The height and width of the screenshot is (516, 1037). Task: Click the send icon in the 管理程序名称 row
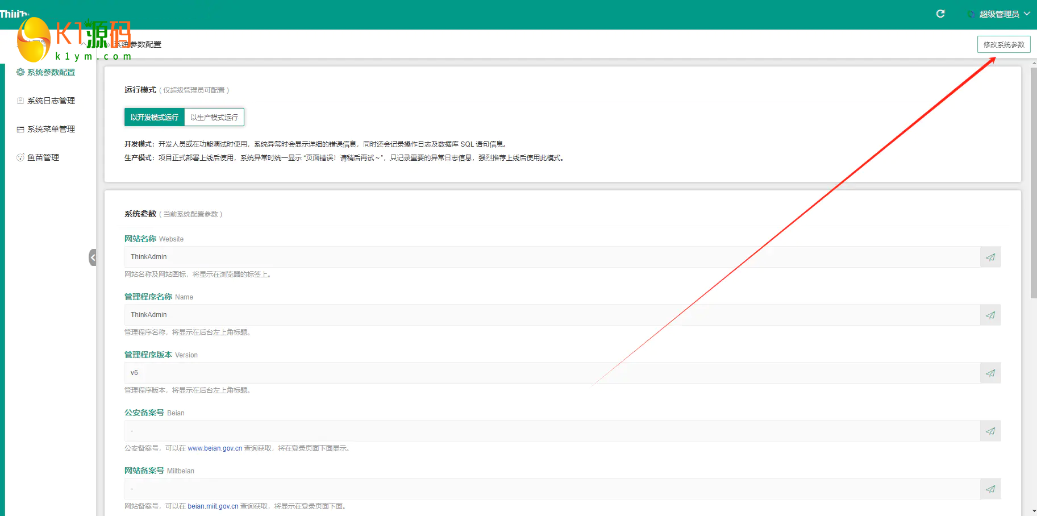(x=990, y=315)
